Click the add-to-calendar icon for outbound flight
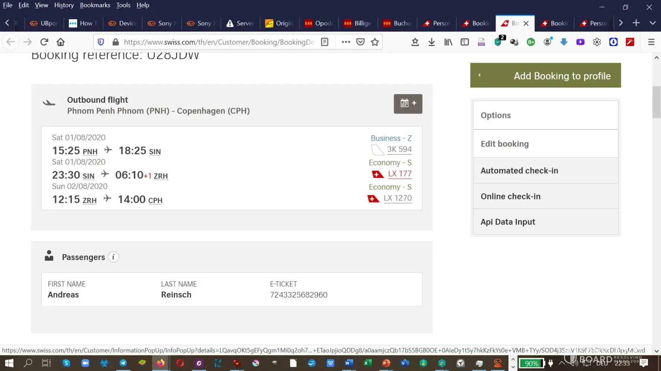 tap(408, 104)
